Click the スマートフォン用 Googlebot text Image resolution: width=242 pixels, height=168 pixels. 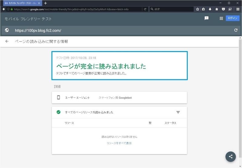tap(115, 98)
